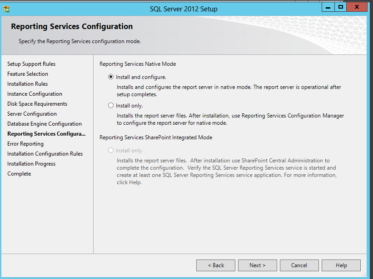Choose the "Install only" option under Native Mode
The width and height of the screenshot is (373, 279).
tap(110, 105)
